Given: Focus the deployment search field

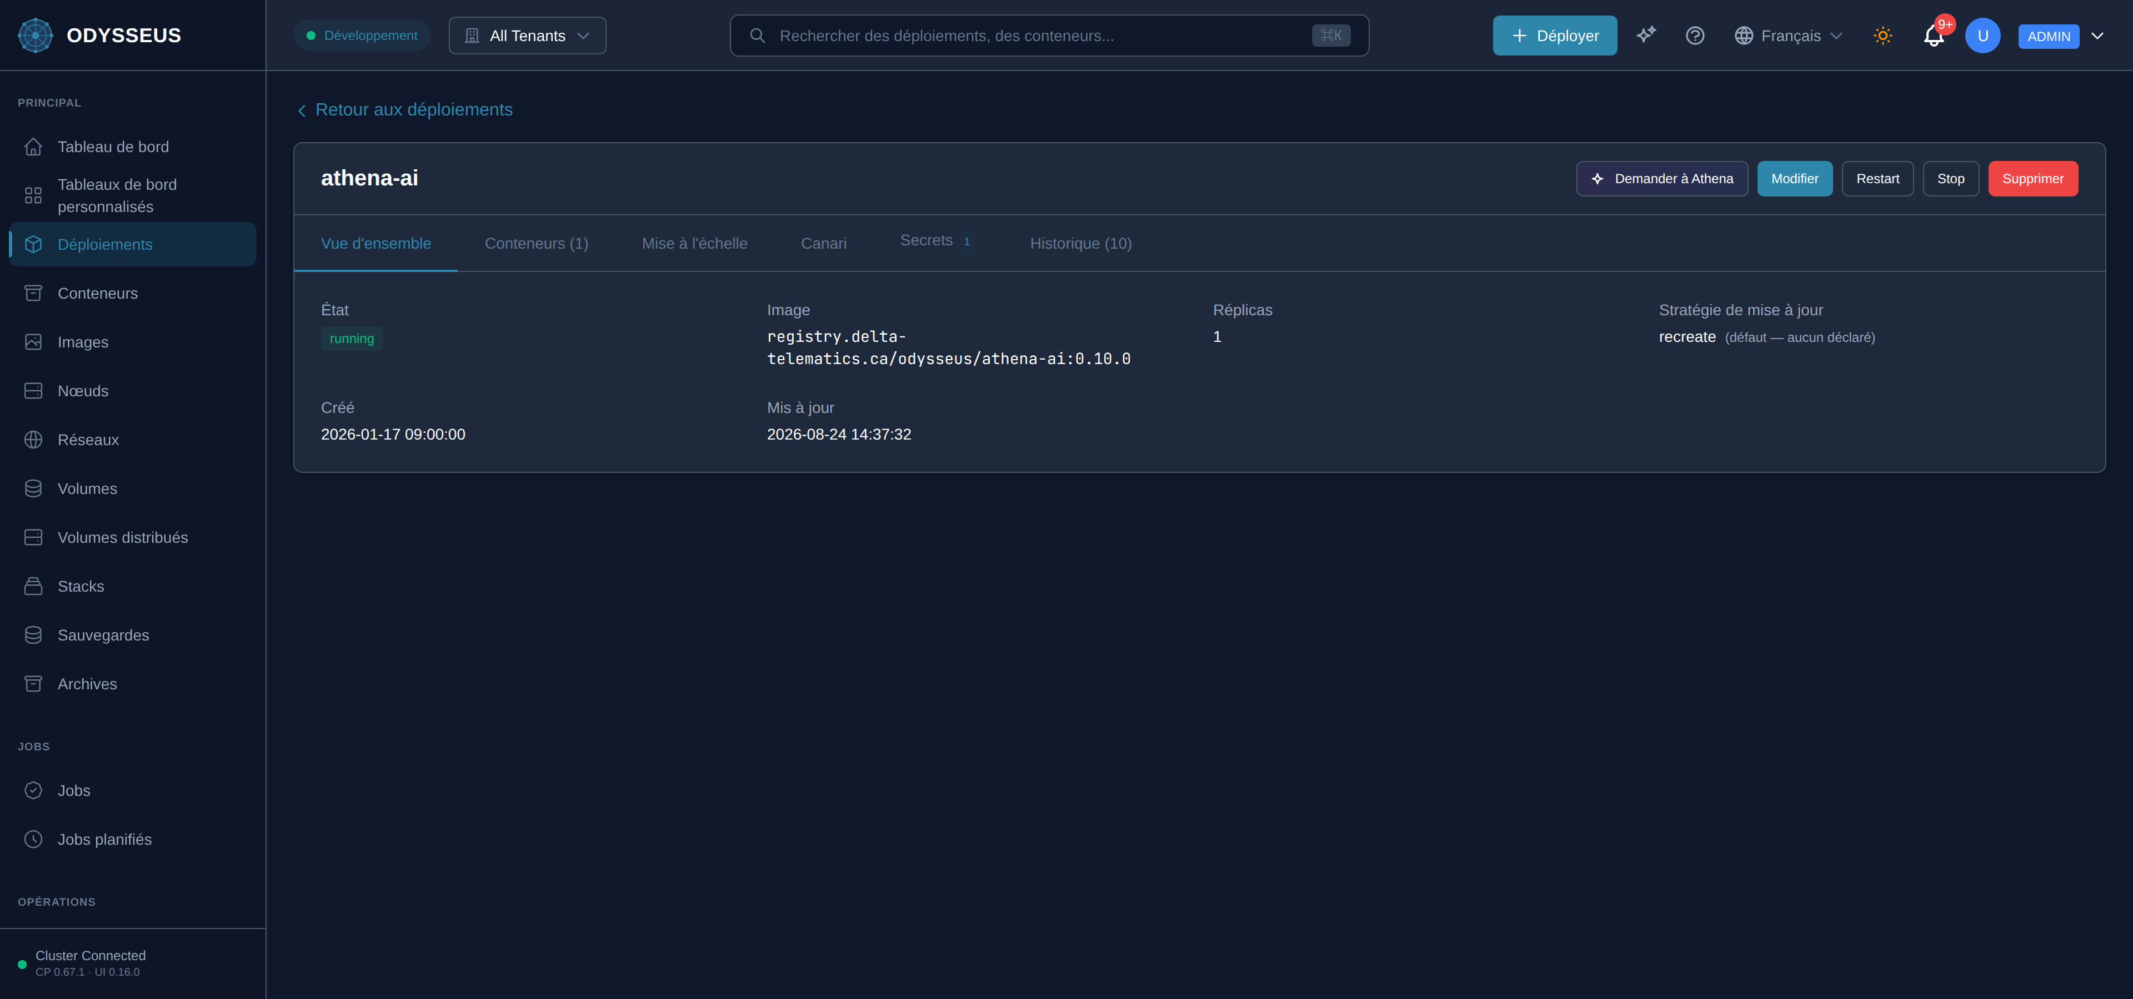Looking at the screenshot, I should 1049,36.
